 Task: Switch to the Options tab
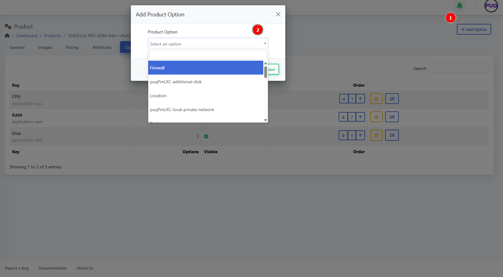point(126,47)
